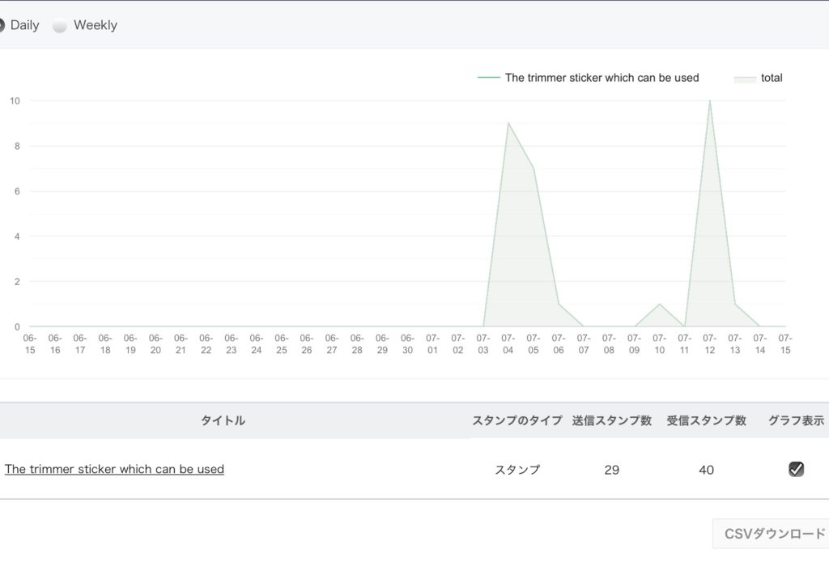Toggle the total legend area swatch
Viewport: 829px width, 571px height.
(x=745, y=79)
